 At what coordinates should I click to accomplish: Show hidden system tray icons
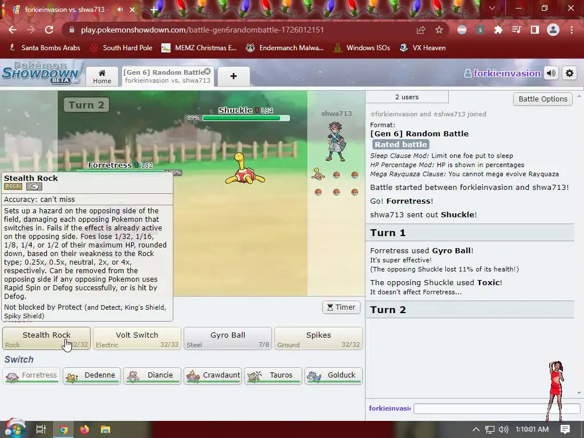point(476,429)
